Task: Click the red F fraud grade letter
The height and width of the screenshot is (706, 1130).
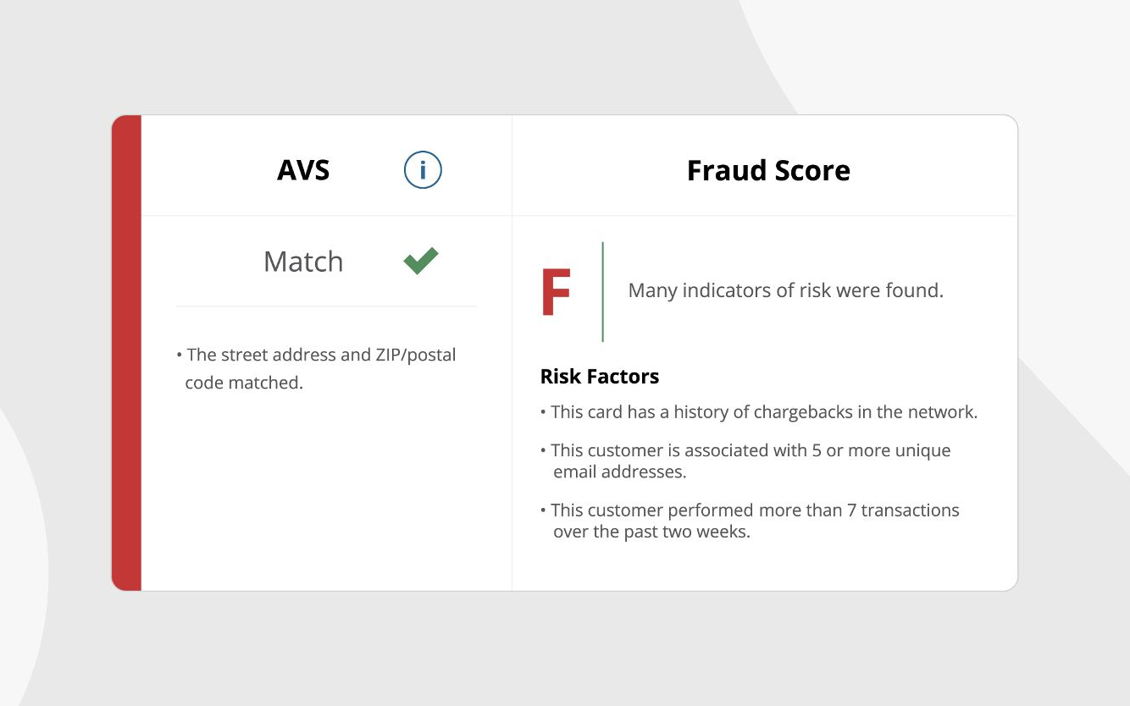Action: click(556, 293)
